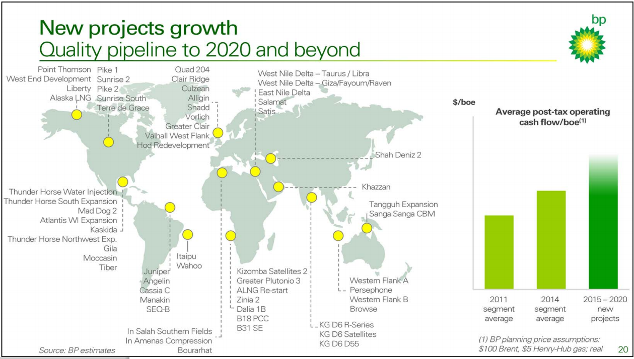Screen dimensions: 634x359
Task: Click the yellow marker on India
Action: click(x=312, y=198)
